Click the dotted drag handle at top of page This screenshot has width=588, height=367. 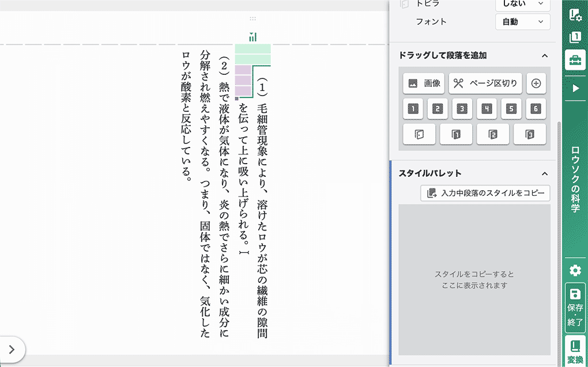pyautogui.click(x=252, y=18)
